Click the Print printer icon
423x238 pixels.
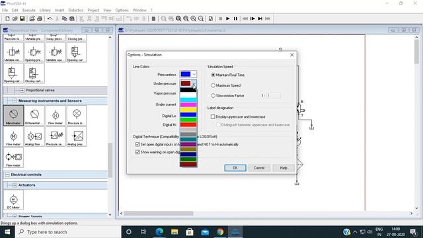pyautogui.click(x=40, y=19)
